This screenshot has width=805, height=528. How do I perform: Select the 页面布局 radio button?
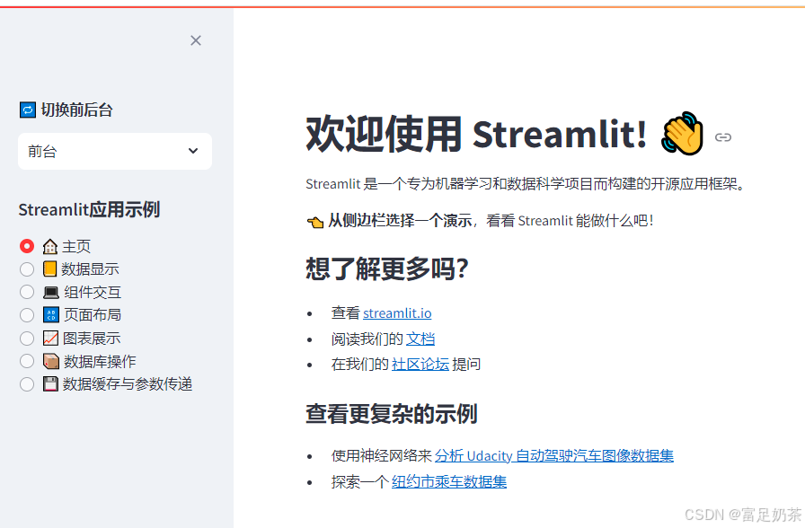[27, 315]
